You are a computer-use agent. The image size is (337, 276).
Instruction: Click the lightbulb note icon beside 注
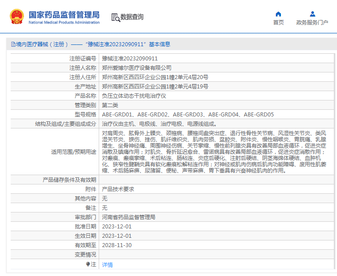pos(88,264)
